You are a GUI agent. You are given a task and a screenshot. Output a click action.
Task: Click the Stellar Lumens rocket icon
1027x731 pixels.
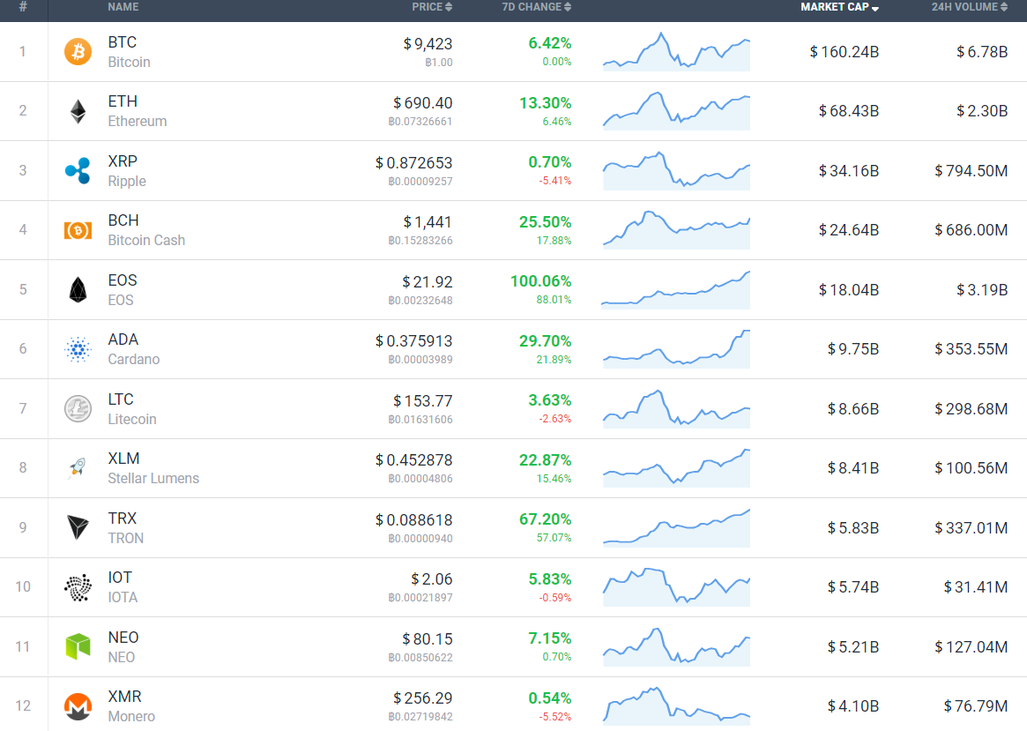tap(78, 467)
